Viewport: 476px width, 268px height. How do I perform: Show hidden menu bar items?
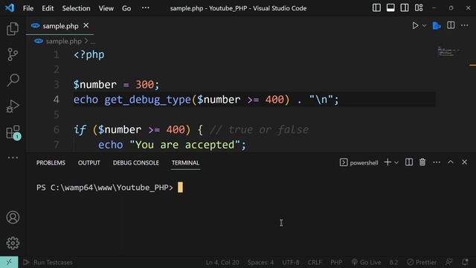click(x=146, y=8)
